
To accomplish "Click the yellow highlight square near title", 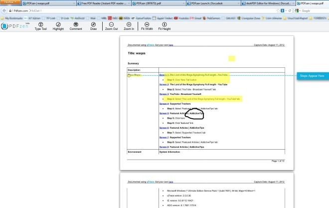I will pyautogui.click(x=232, y=58).
